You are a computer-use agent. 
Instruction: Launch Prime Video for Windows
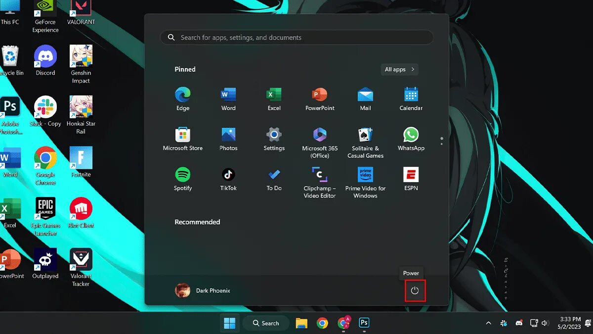click(365, 183)
